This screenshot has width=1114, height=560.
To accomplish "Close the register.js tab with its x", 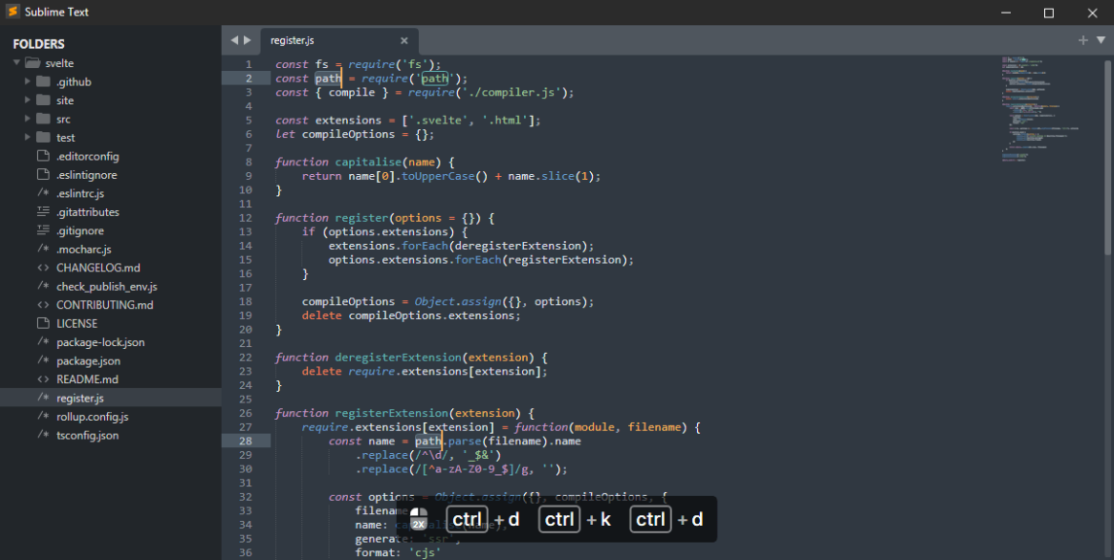I will tap(404, 41).
